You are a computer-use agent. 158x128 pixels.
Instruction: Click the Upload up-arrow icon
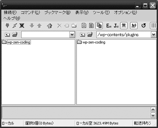click(39, 26)
